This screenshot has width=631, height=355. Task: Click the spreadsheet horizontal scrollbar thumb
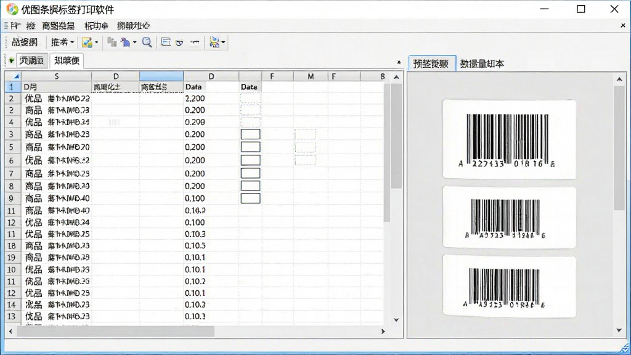pos(115,332)
